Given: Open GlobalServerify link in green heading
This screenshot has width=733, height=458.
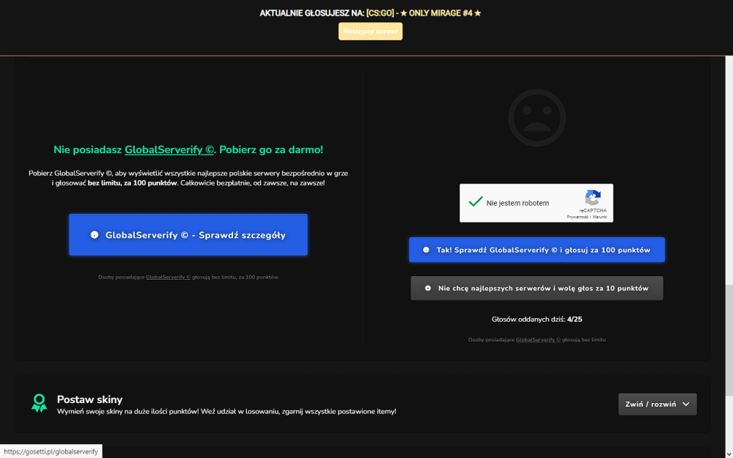Looking at the screenshot, I should (169, 149).
